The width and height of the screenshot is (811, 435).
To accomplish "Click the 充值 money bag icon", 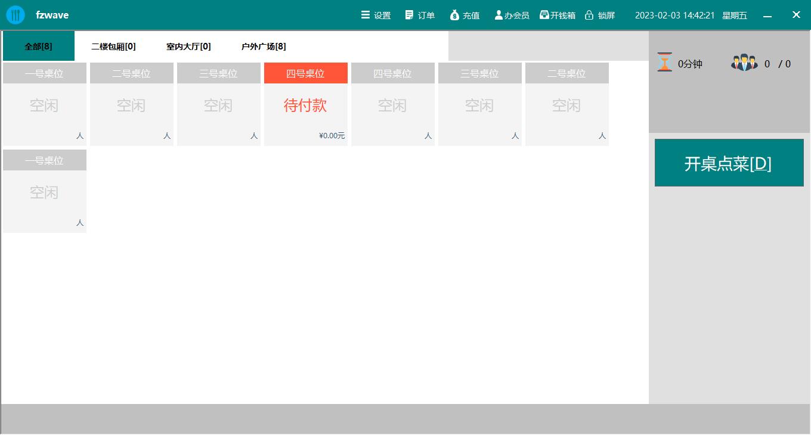I will [x=454, y=15].
